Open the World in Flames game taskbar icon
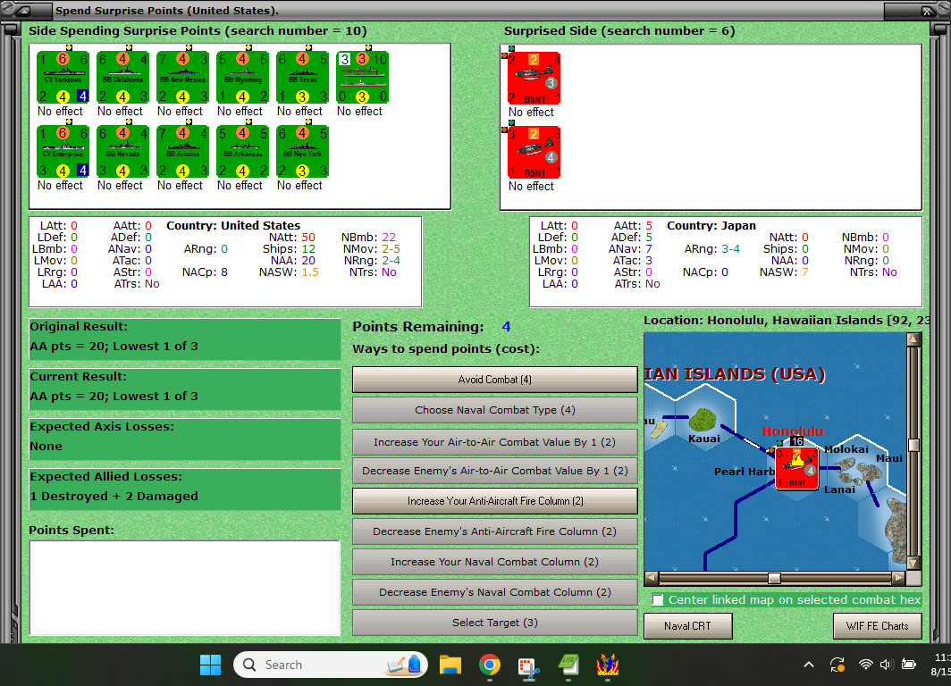This screenshot has height=686, width=951. coord(607,665)
